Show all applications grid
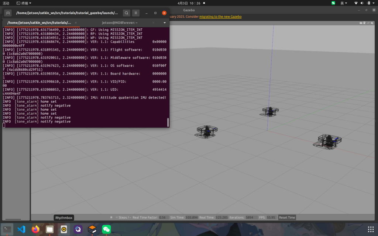The width and height of the screenshot is (378, 236). (370, 229)
